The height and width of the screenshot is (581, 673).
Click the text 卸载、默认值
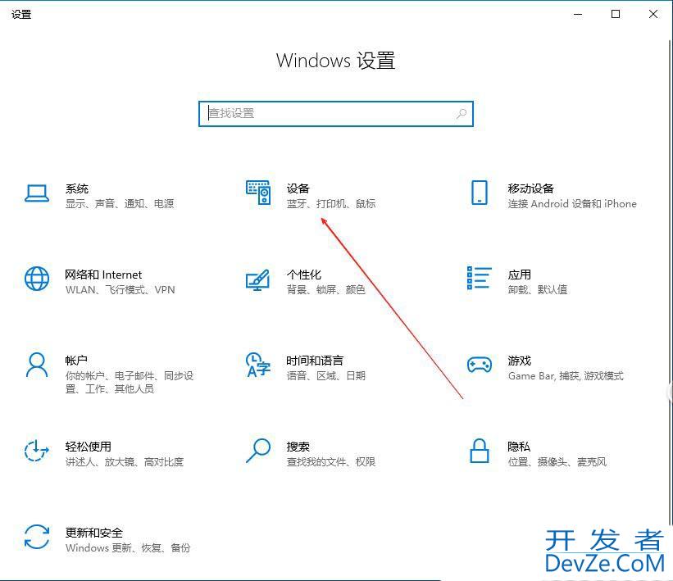click(x=538, y=289)
